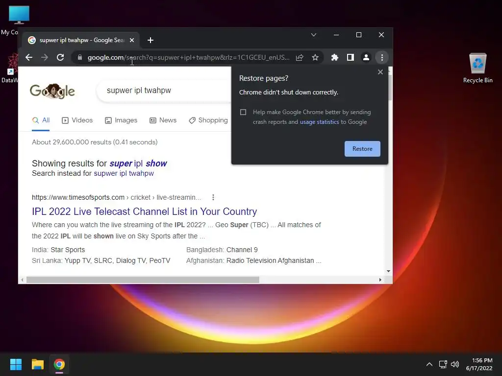Click the scroll-right arrow at bottom
502x376 pixels.
[380, 280]
